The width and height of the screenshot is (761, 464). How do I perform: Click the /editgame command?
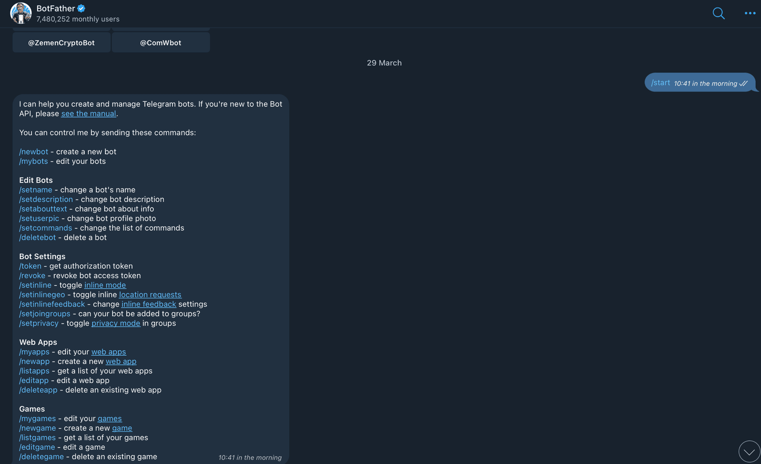(37, 447)
